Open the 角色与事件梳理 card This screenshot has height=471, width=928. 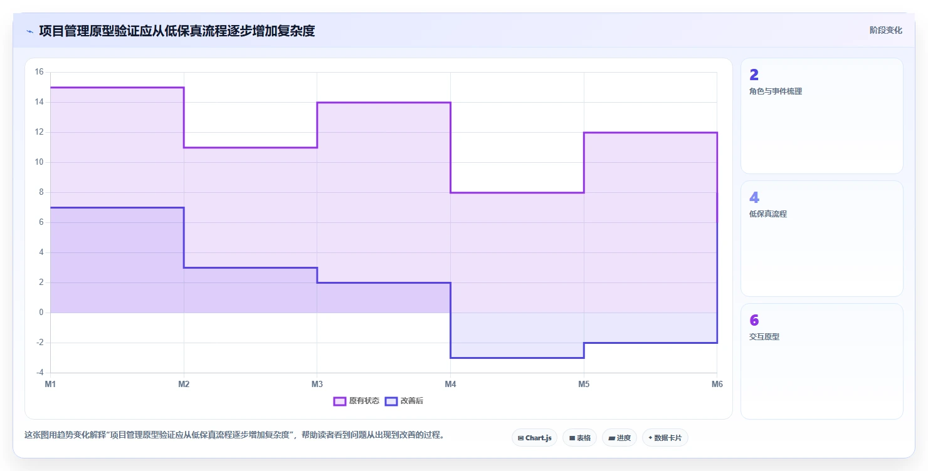click(x=821, y=116)
